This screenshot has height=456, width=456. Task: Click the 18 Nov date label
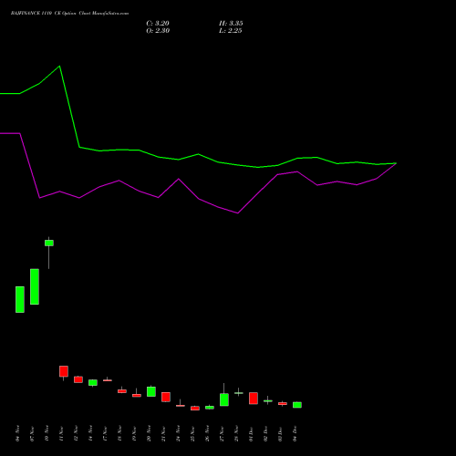(x=119, y=433)
